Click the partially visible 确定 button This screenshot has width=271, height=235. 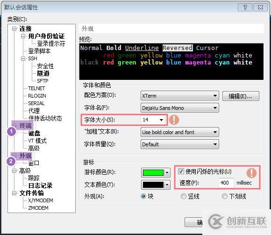[194, 222]
